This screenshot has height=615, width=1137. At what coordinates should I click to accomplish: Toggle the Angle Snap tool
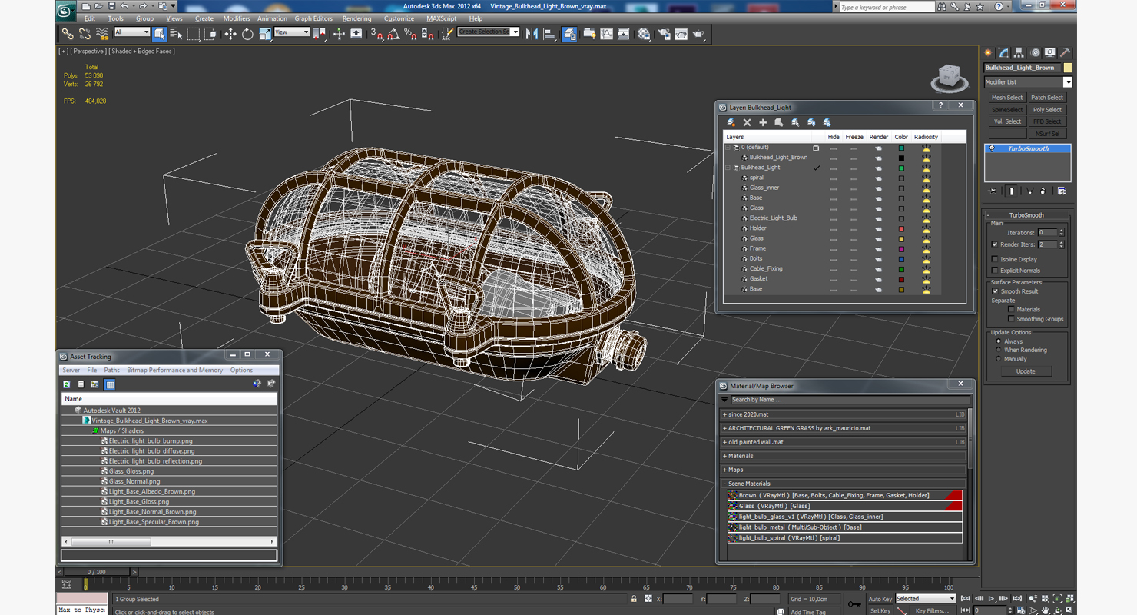[x=393, y=34]
